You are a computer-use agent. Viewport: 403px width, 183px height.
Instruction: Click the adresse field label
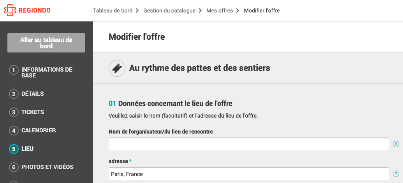(x=118, y=161)
